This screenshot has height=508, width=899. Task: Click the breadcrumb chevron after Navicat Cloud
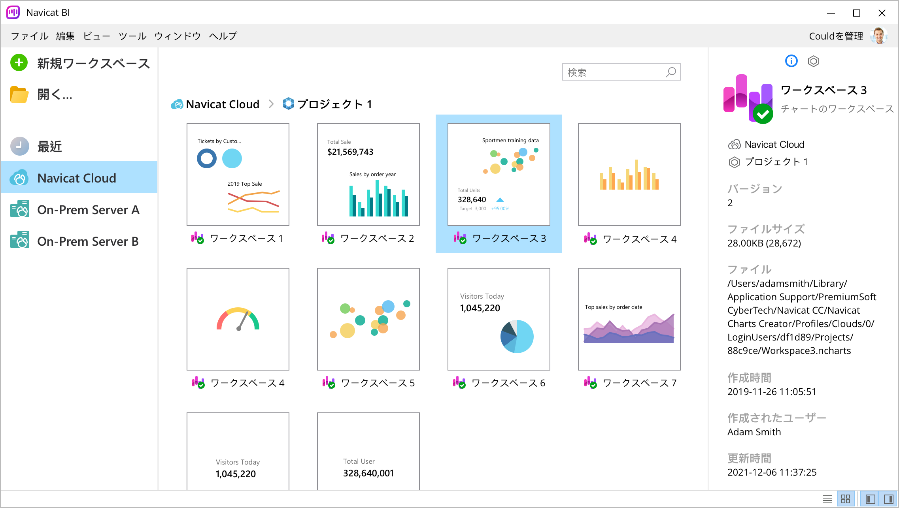(x=271, y=104)
